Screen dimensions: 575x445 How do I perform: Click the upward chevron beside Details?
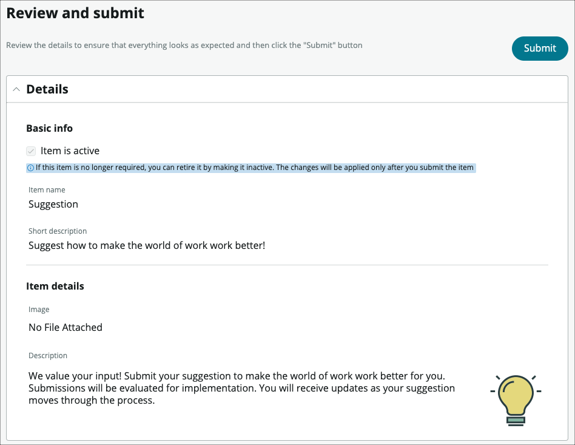[x=16, y=89]
